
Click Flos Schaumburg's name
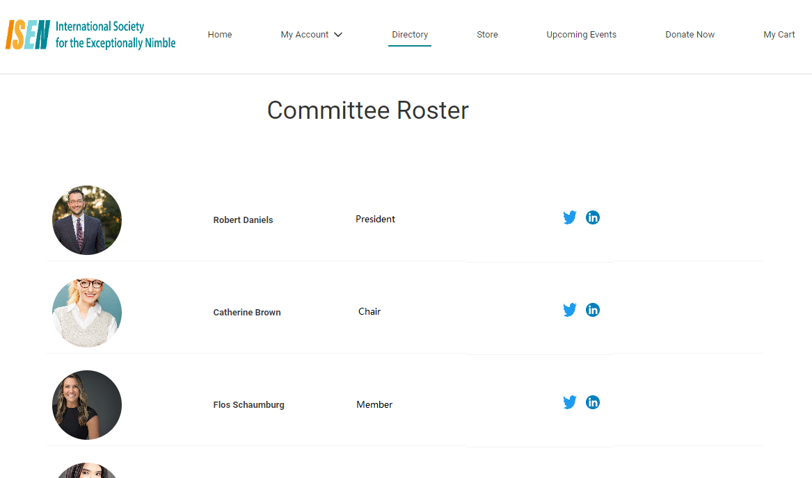pyautogui.click(x=248, y=405)
